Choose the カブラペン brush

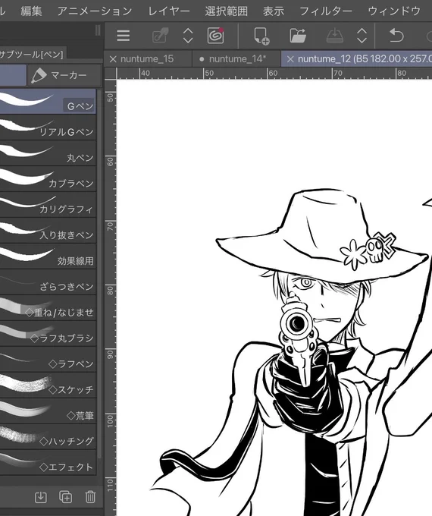[x=48, y=179]
